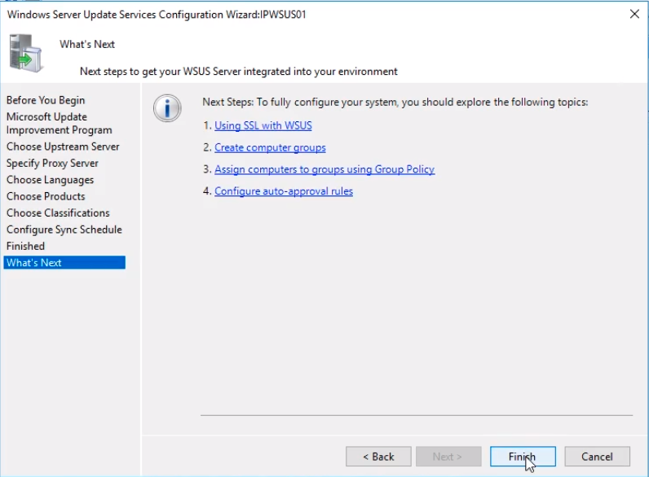Select the Choose Upstream Server step
The width and height of the screenshot is (649, 477).
tap(63, 147)
